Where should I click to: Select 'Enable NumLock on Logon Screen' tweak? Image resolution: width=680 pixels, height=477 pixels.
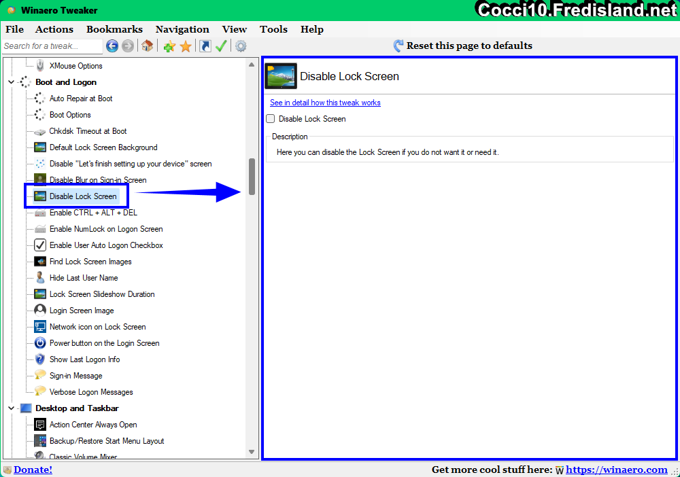point(106,229)
